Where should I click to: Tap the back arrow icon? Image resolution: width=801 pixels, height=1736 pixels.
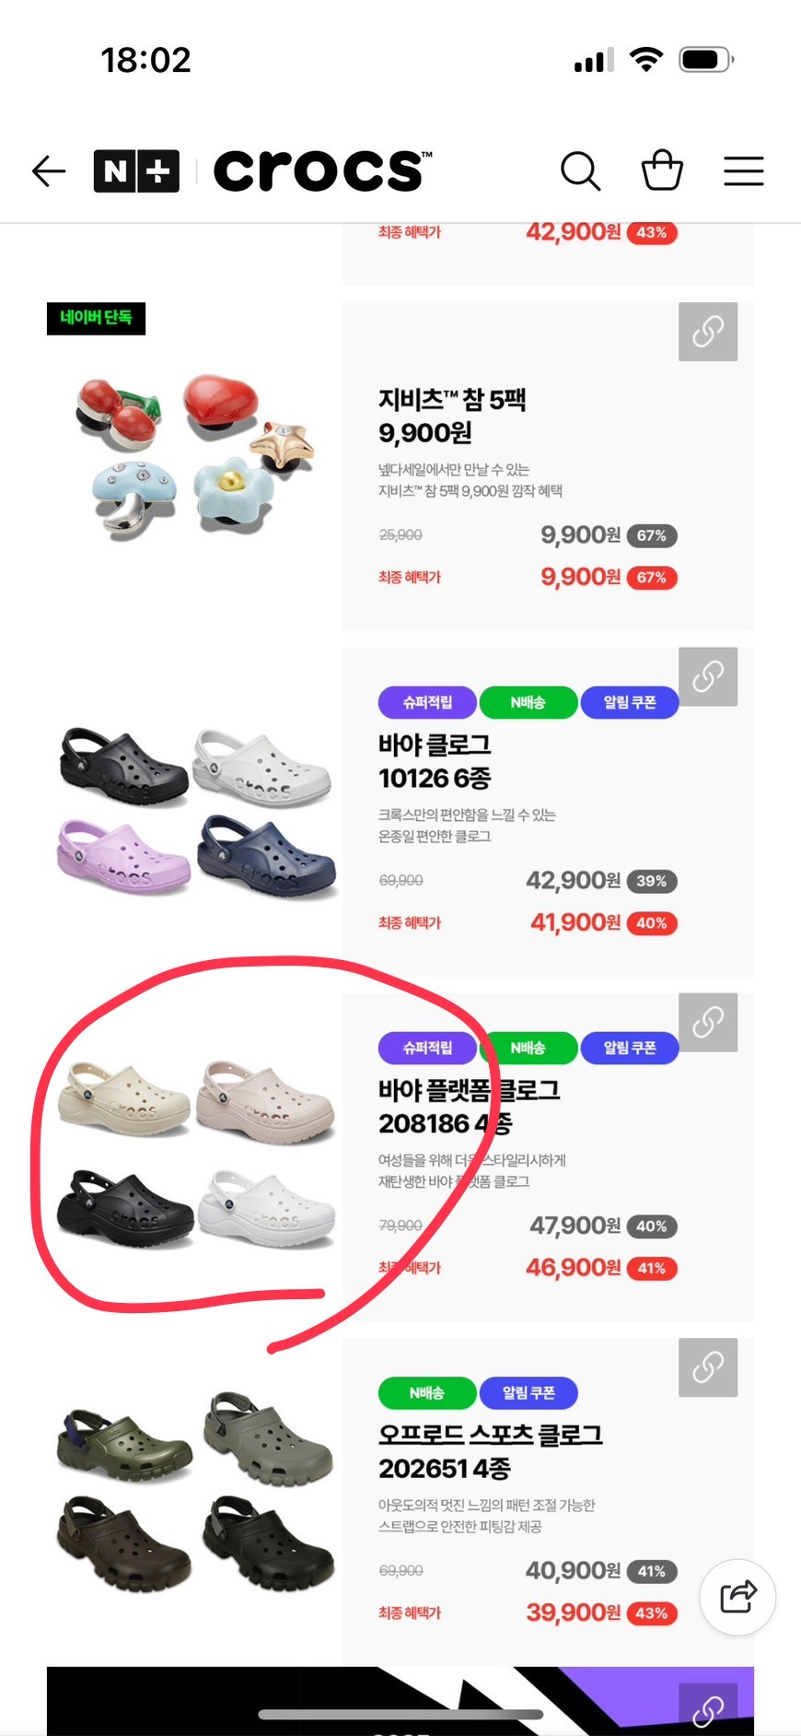49,171
